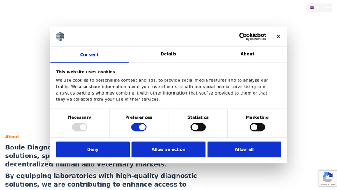This screenshot has height=190, width=337.
Task: Click the orange About section label
Action: pos(12,137)
